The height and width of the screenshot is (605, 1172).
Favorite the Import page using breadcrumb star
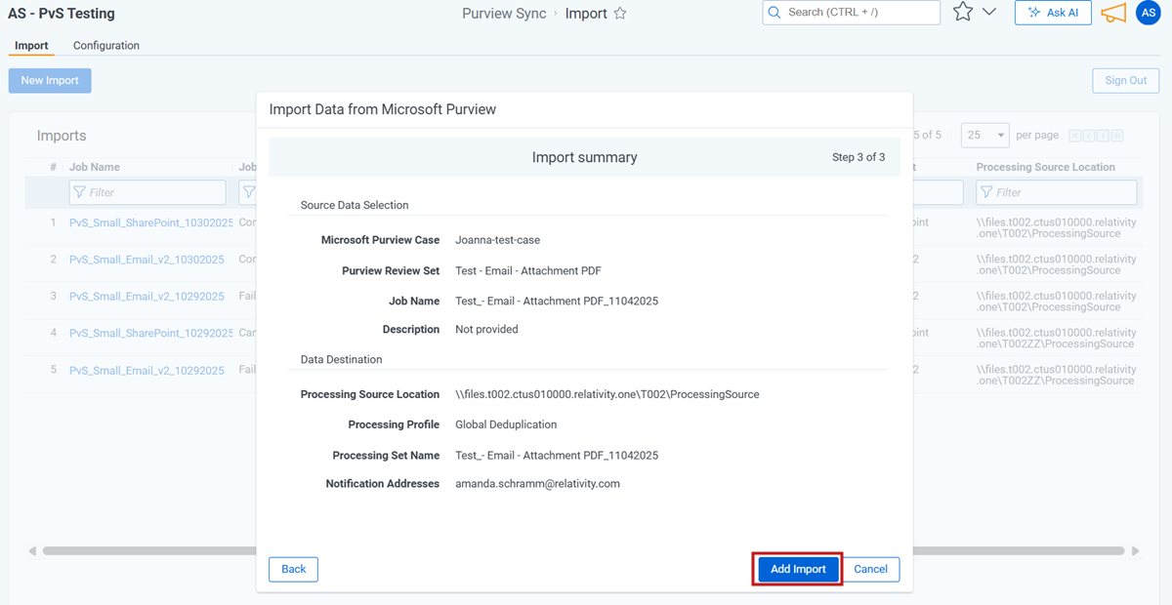point(620,14)
